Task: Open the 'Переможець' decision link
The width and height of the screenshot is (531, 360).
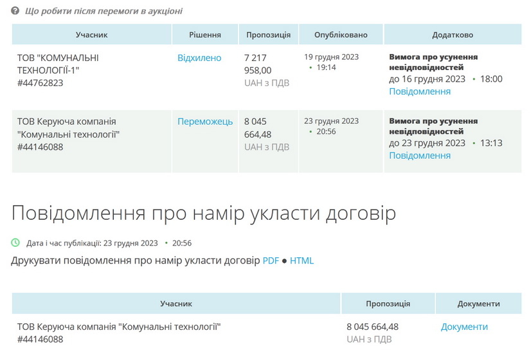Action: tap(205, 122)
